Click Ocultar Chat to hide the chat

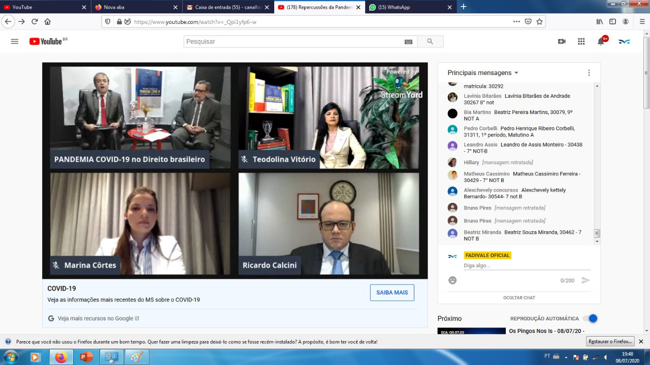519,298
